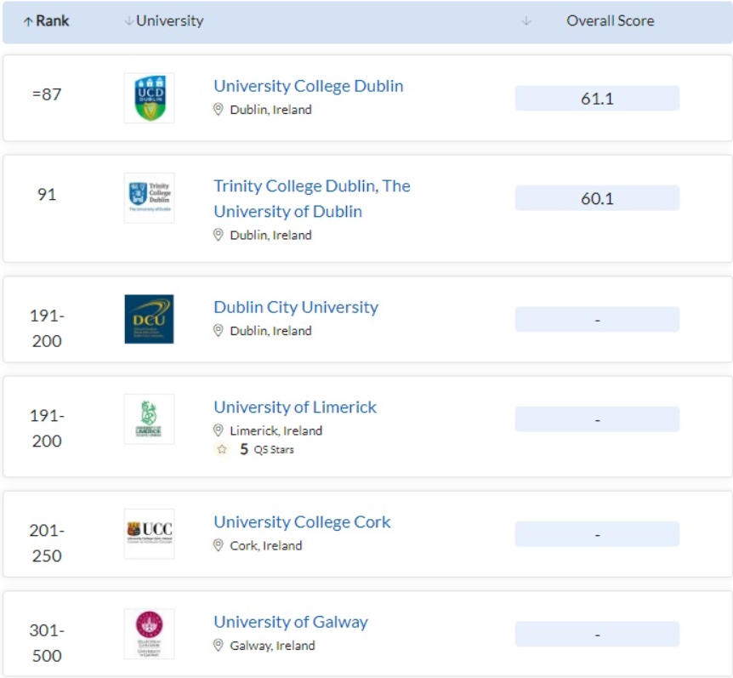Open the University of Galway link
Viewport: 733px width, 678px height.
(290, 622)
